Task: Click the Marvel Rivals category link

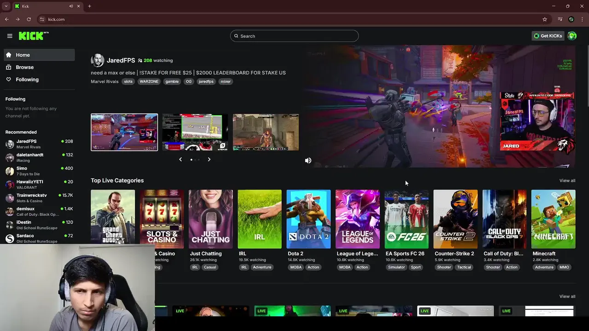Action: (104, 81)
